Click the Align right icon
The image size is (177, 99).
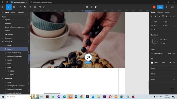click(x=159, y=16)
